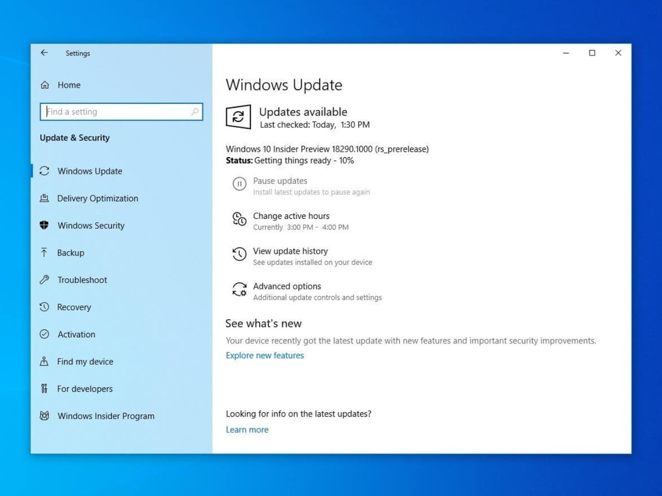662x496 pixels.
Task: Close the Settings window
Action: (x=618, y=53)
